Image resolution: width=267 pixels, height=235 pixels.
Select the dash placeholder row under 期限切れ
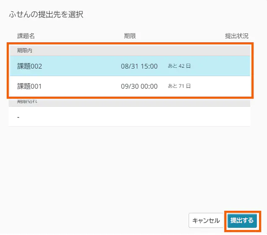pyautogui.click(x=129, y=117)
